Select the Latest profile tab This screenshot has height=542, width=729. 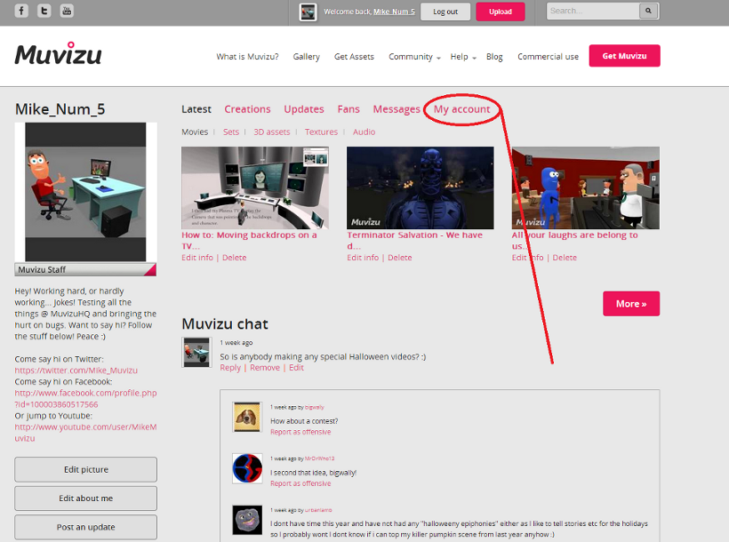(x=196, y=109)
